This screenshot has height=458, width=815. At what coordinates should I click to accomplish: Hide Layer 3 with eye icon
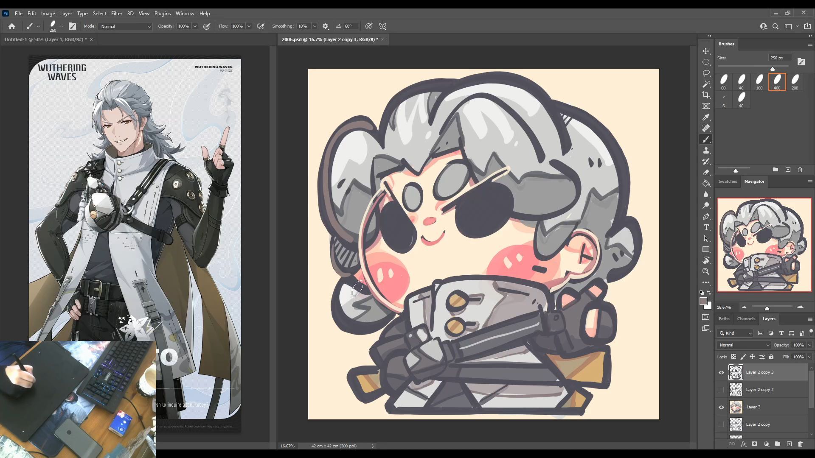pyautogui.click(x=721, y=407)
